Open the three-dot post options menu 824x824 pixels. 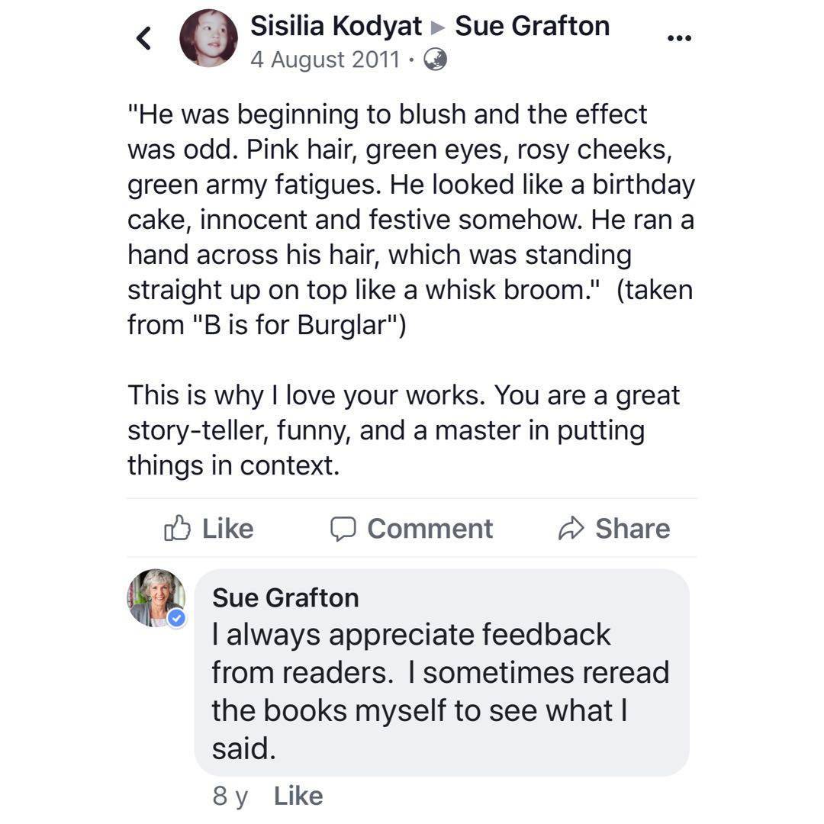[678, 38]
